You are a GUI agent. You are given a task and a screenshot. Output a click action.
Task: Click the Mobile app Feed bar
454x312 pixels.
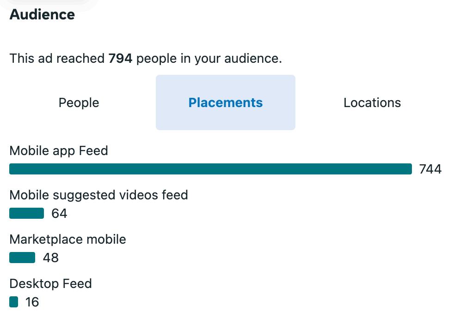[210, 169]
